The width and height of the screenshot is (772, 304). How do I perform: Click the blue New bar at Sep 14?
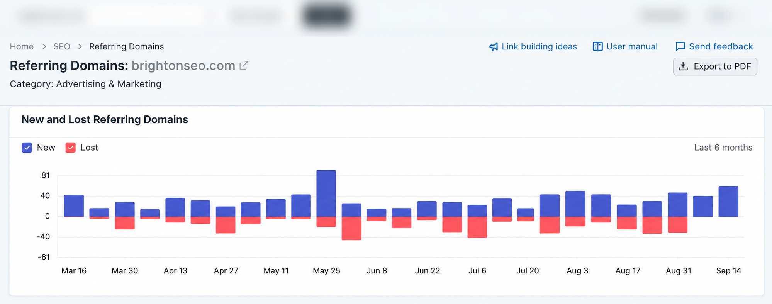click(x=728, y=202)
